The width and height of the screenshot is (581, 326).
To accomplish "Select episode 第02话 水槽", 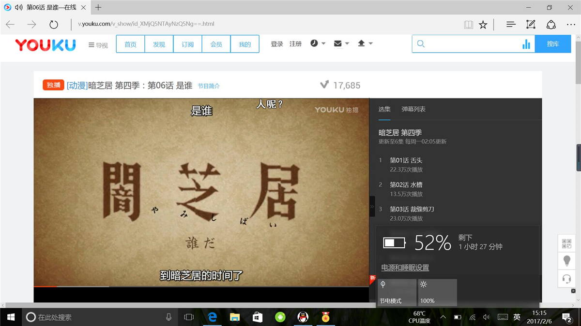I will point(406,184).
